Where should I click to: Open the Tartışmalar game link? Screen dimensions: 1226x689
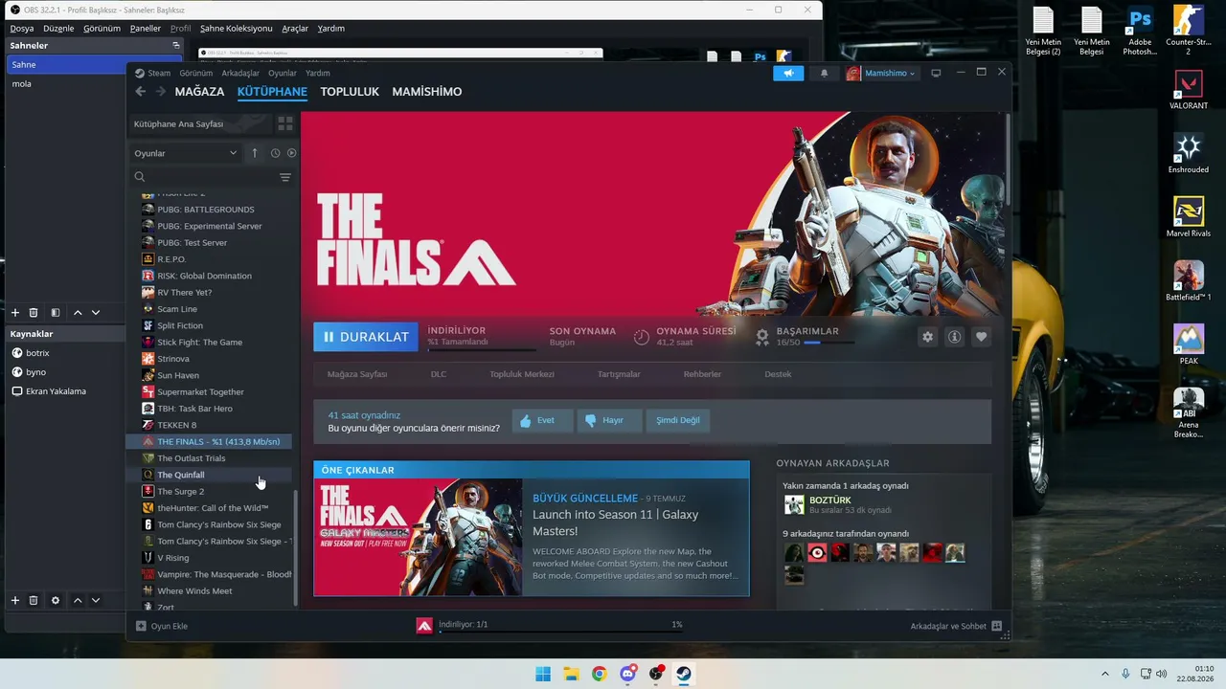[x=619, y=374]
